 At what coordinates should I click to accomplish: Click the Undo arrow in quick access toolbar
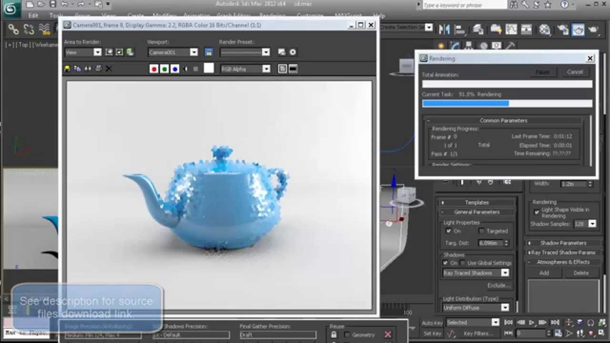click(x=64, y=5)
